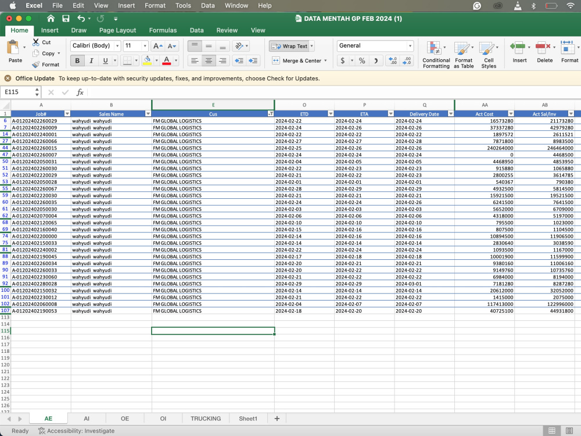This screenshot has height=436, width=581.
Task: Copy selection with the Copy icon
Action: 36,53
